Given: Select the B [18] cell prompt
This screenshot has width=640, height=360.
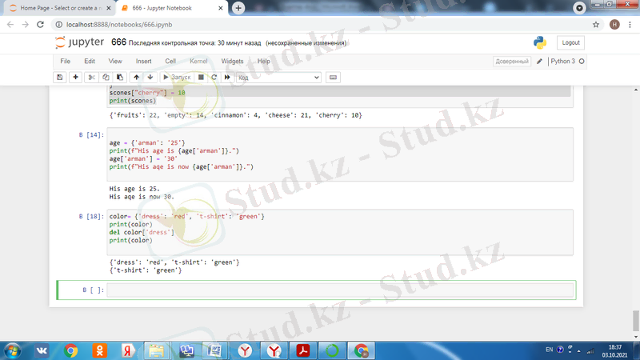Looking at the screenshot, I should [x=91, y=216].
